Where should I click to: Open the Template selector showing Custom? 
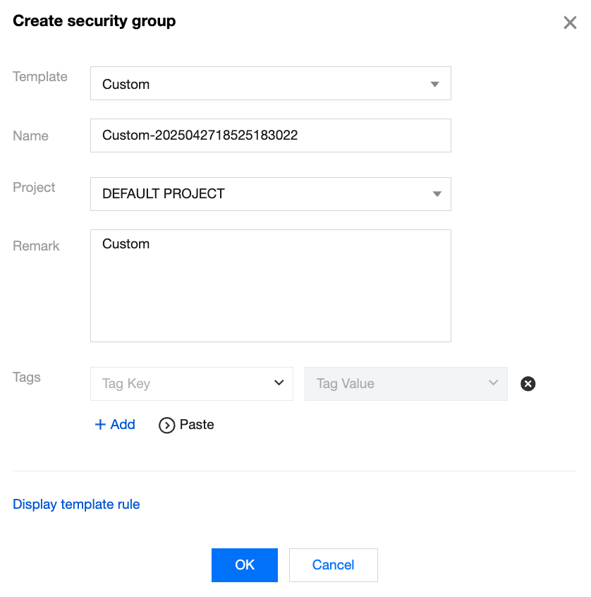271,83
